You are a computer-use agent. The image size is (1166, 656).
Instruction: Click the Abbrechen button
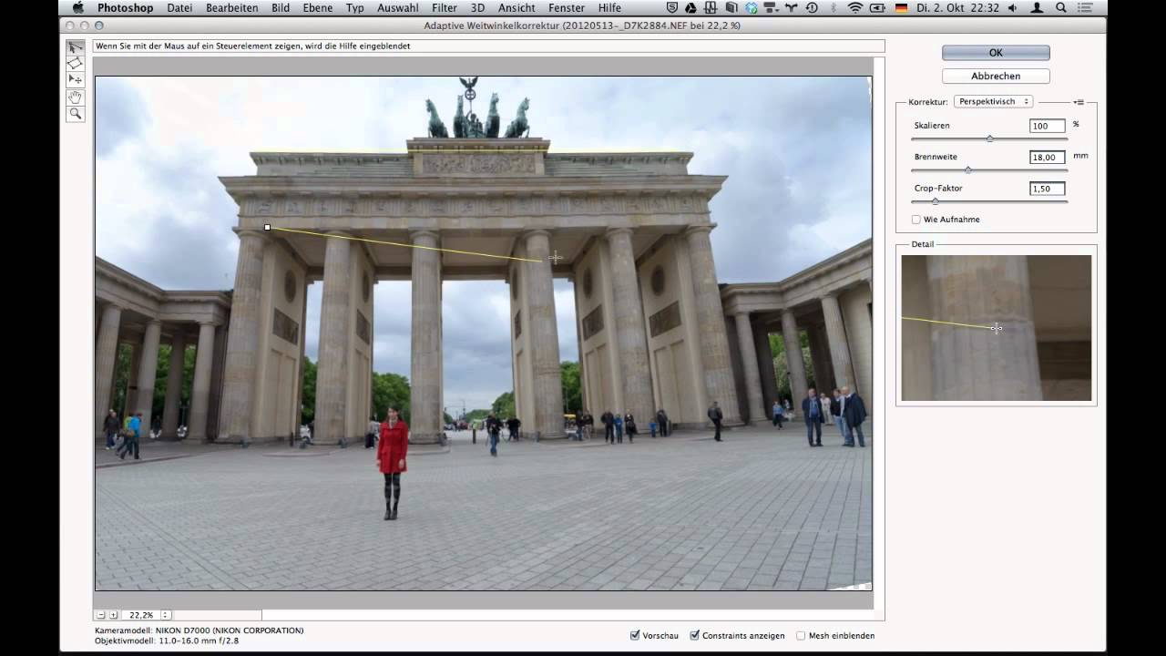click(996, 77)
